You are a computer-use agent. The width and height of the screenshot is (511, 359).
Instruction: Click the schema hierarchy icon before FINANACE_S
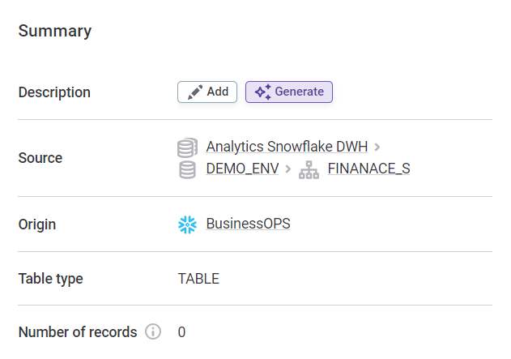(x=309, y=170)
